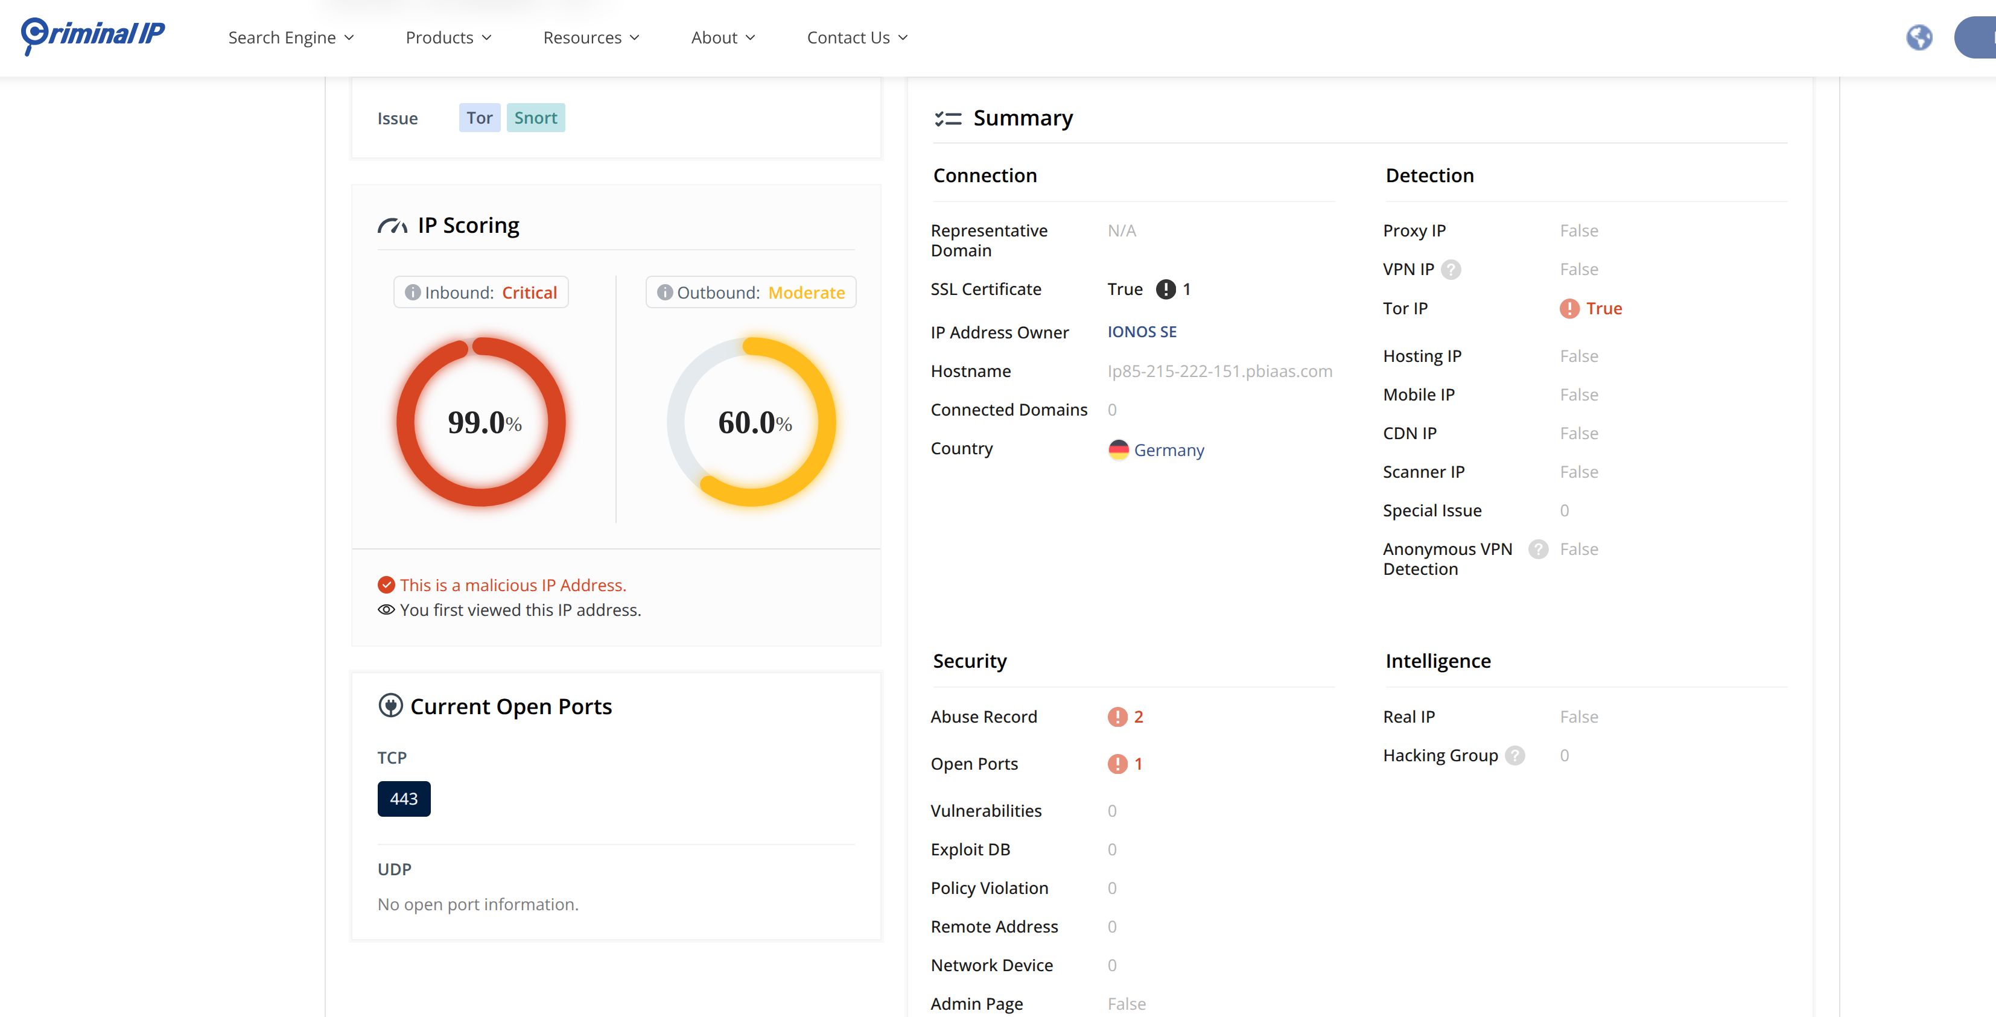Open the About menu
Viewport: 1996px width, 1017px height.
pos(722,38)
